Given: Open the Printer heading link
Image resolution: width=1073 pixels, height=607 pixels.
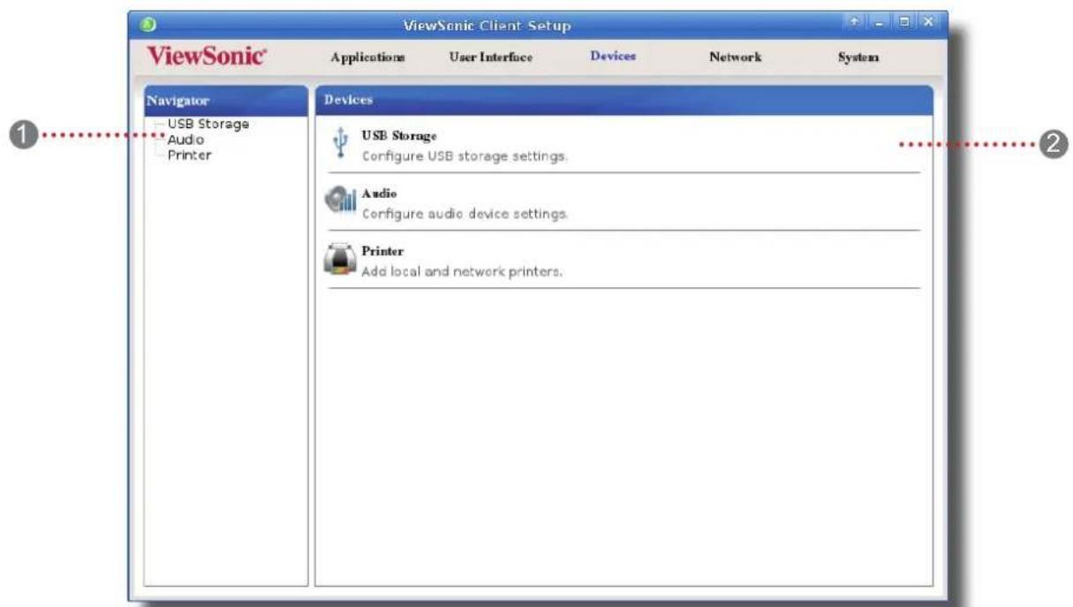Looking at the screenshot, I should pos(382,251).
